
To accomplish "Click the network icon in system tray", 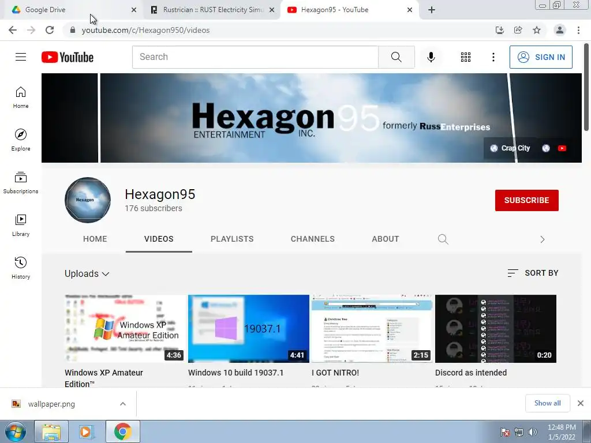I will (519, 432).
